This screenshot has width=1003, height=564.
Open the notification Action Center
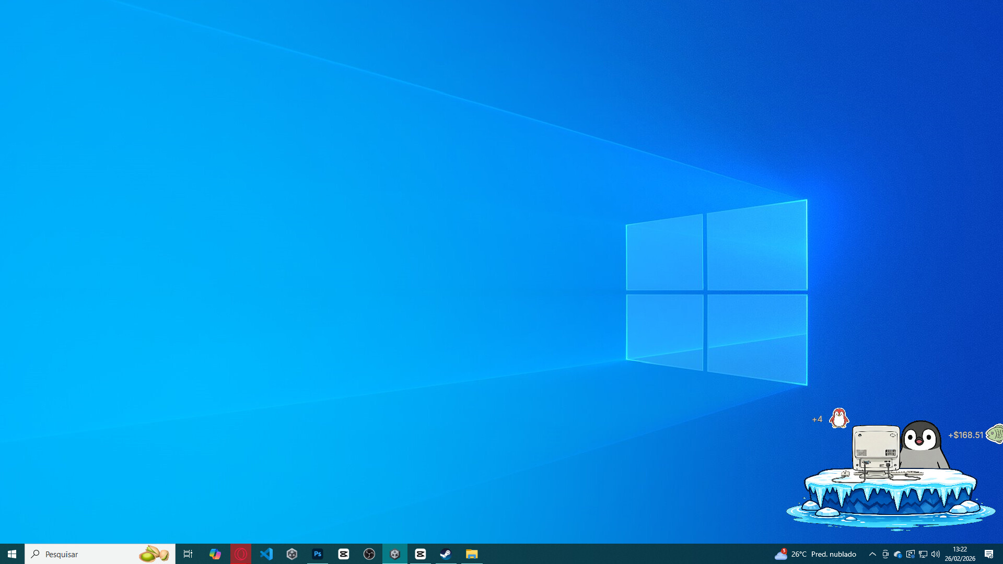click(x=989, y=554)
